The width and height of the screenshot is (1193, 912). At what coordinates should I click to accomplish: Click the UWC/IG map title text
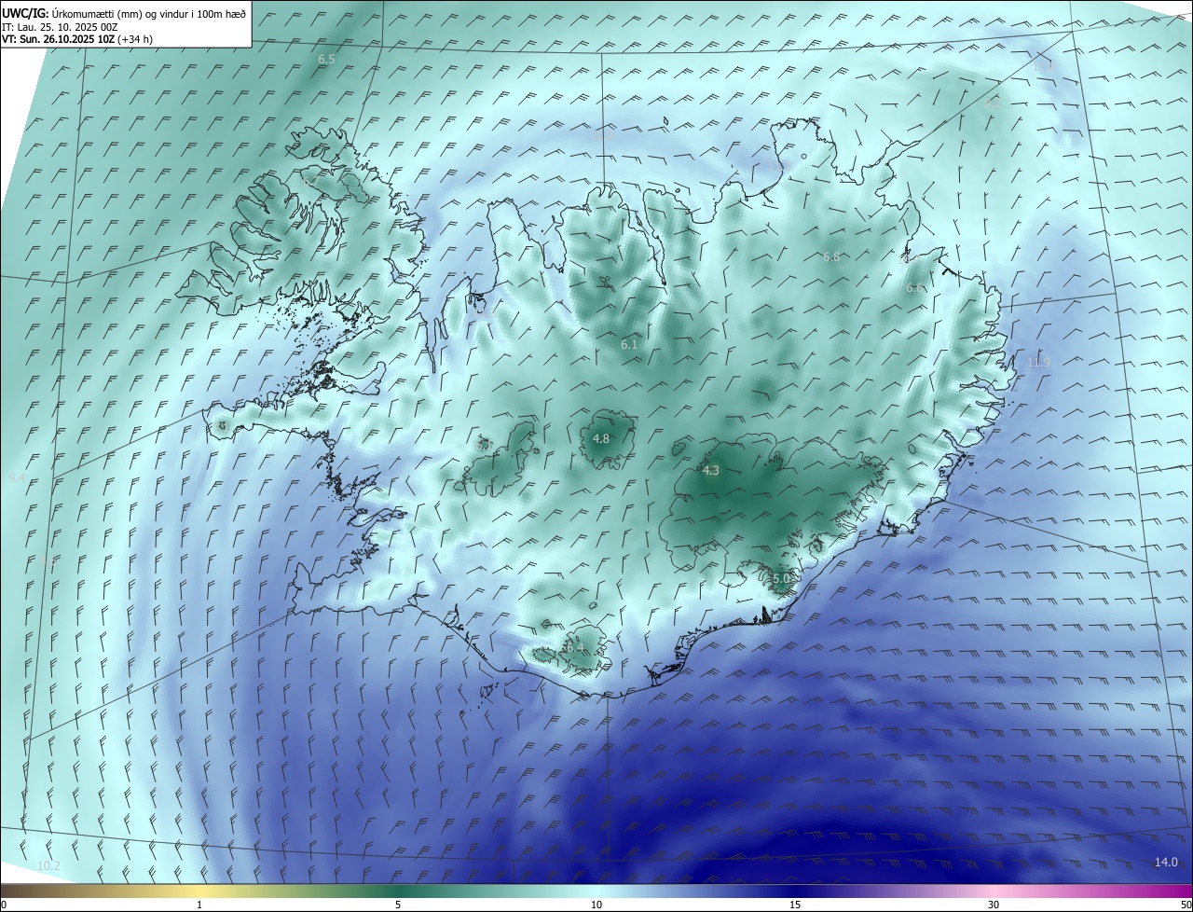(x=124, y=13)
